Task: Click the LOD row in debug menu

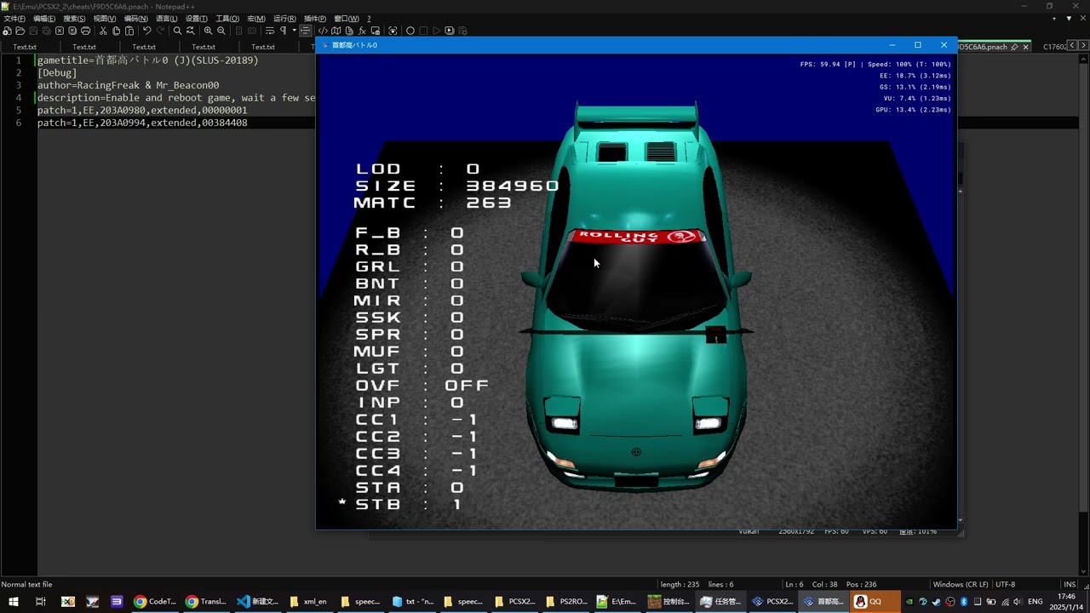Action: pos(417,169)
